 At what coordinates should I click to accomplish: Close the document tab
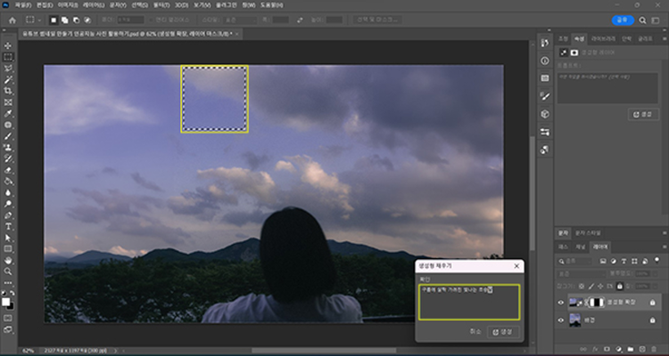pos(237,34)
